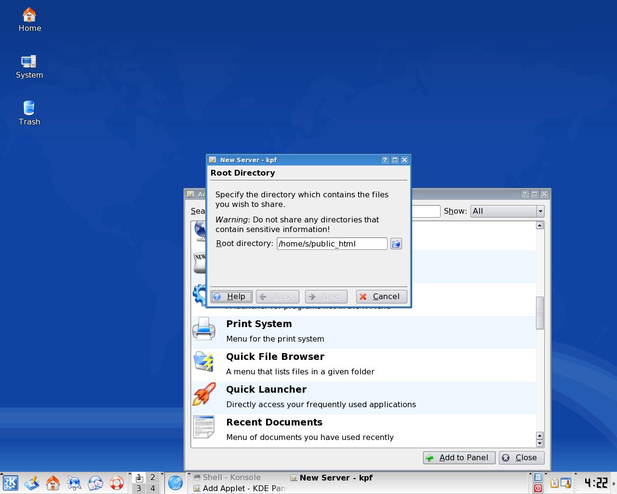Open the KDE Help Center lifebuoy icon
The image size is (617, 494).
[x=117, y=482]
